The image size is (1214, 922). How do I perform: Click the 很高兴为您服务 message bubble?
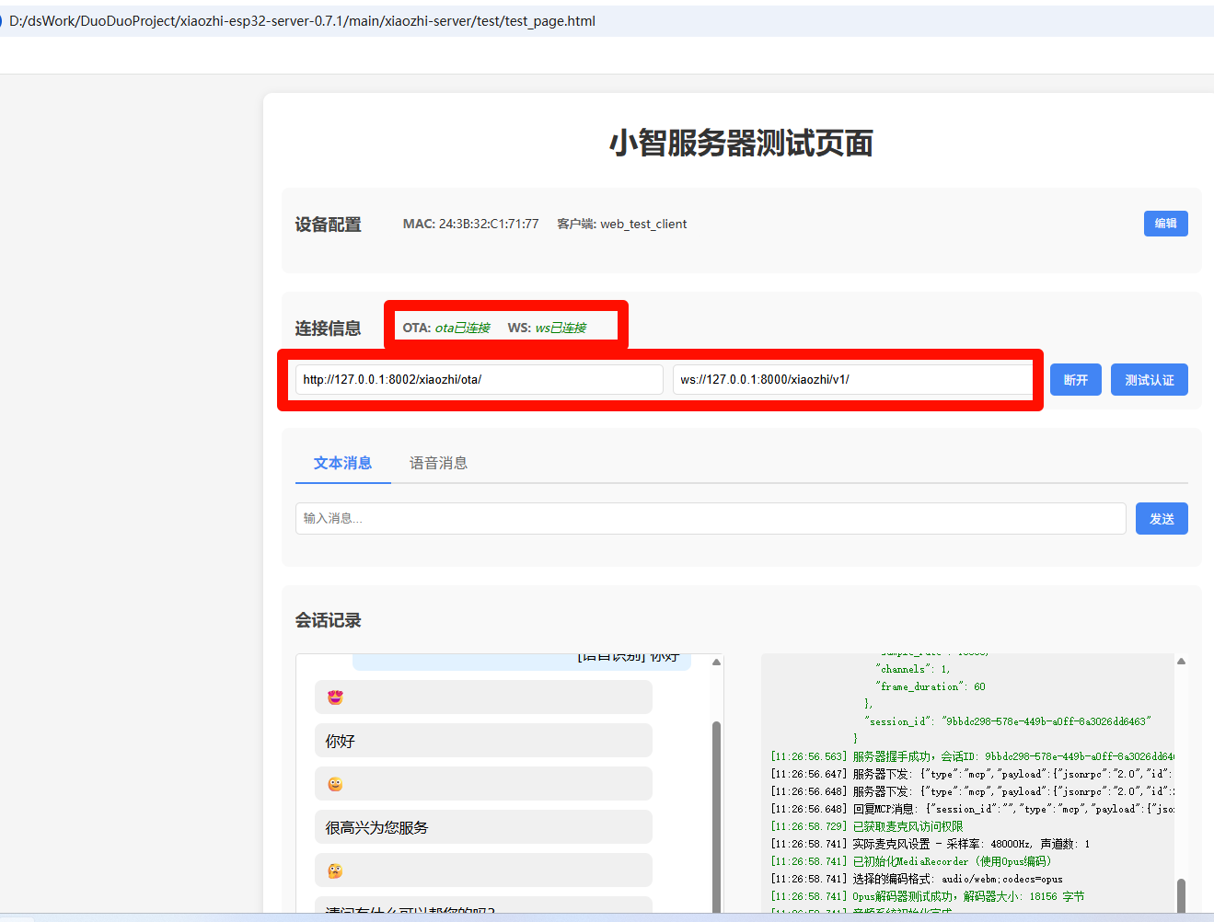[x=483, y=827]
